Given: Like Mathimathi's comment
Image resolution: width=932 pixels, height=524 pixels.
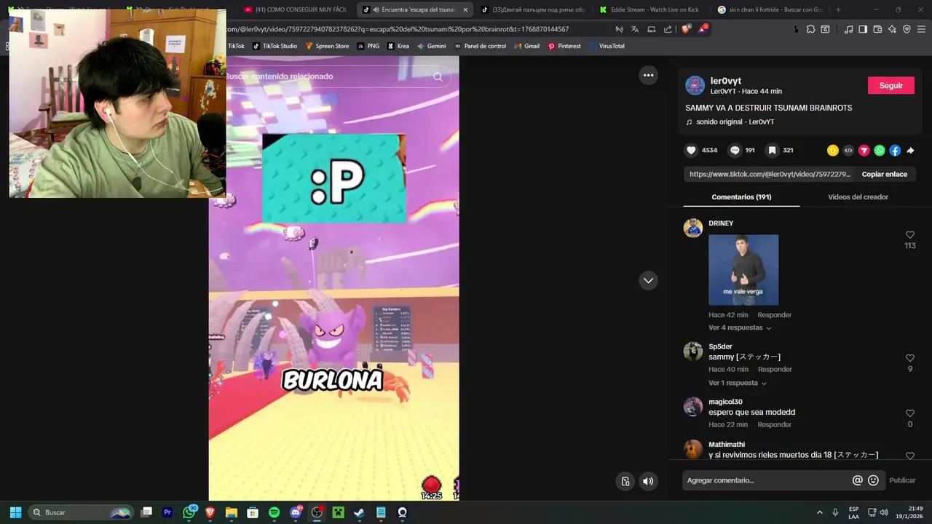Looking at the screenshot, I should (909, 456).
